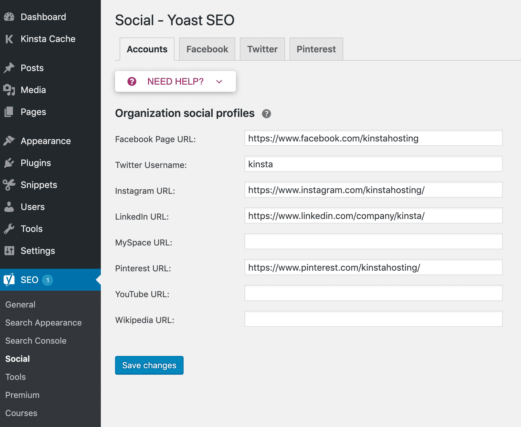Open Search Appearance submenu link

43,323
